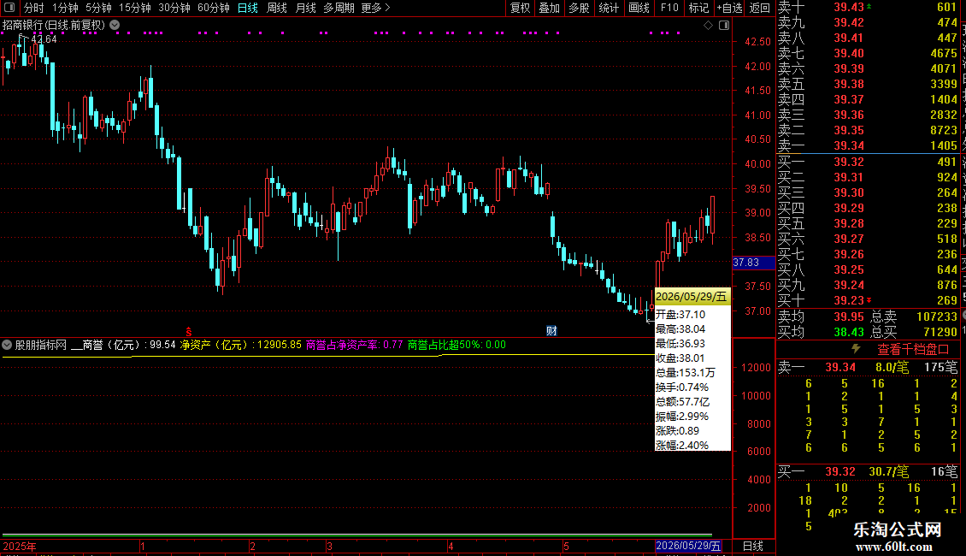The image size is (966, 556).
Task: Click the 卖三 price 39.36
Action: [x=848, y=115]
